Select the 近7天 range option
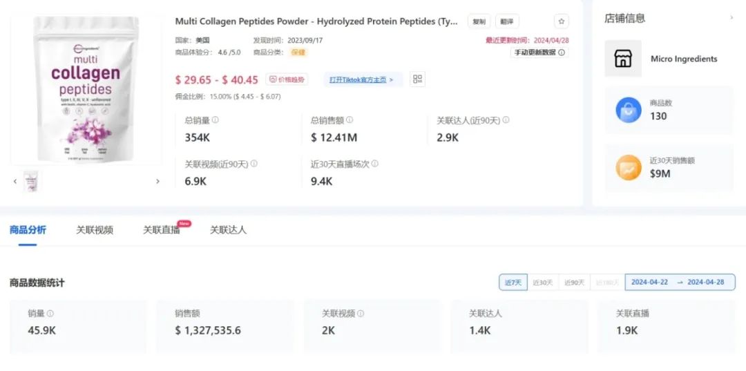 [513, 283]
